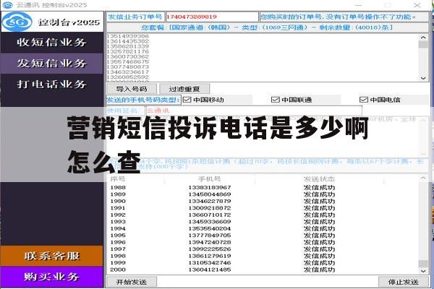This screenshot has width=434, height=289.
Task: Select phone number 13009218872
Action: (x=210, y=208)
